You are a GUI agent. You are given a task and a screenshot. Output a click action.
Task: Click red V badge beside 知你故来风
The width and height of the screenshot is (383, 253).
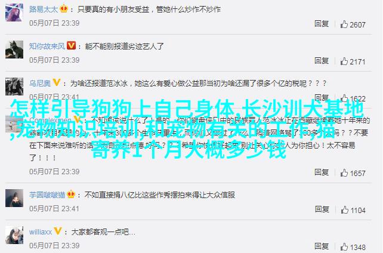coord(72,45)
